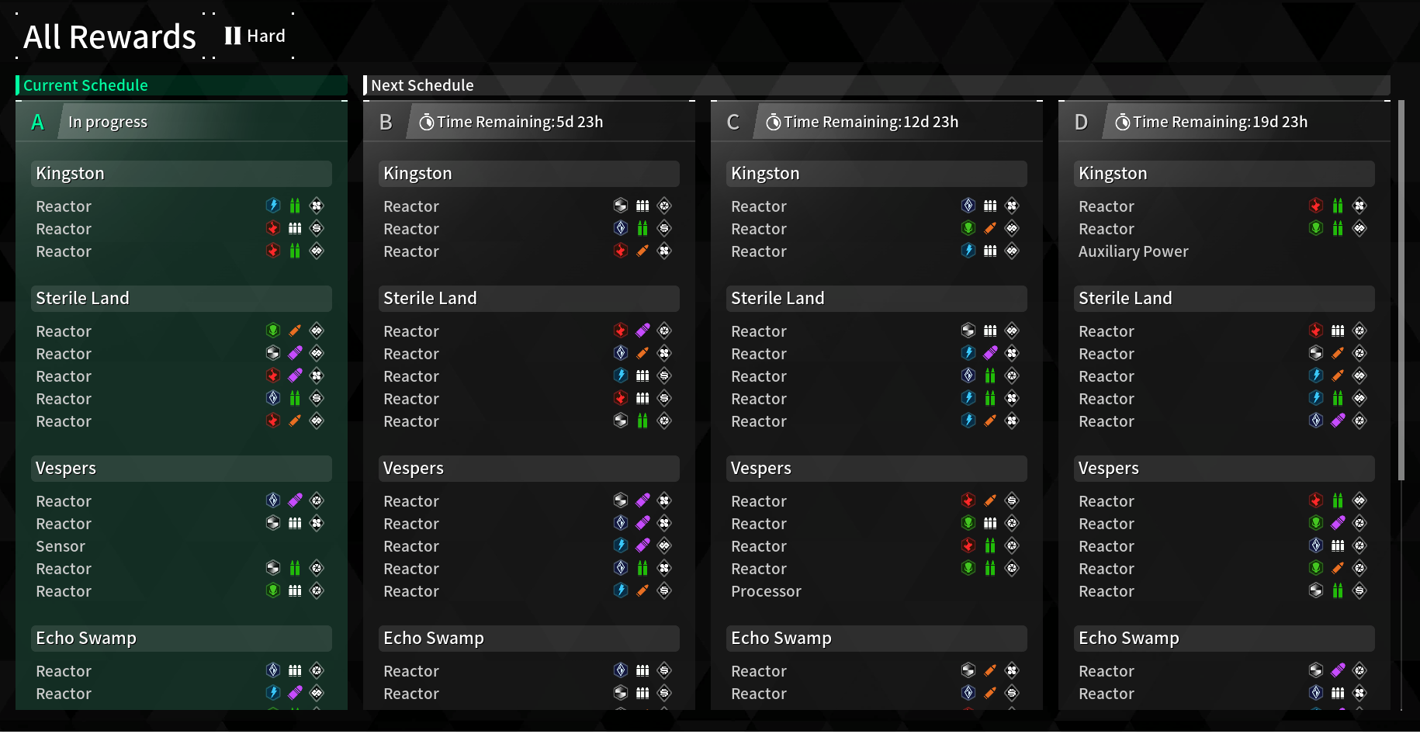
Task: Switch to schedule tab B
Action: 386,121
